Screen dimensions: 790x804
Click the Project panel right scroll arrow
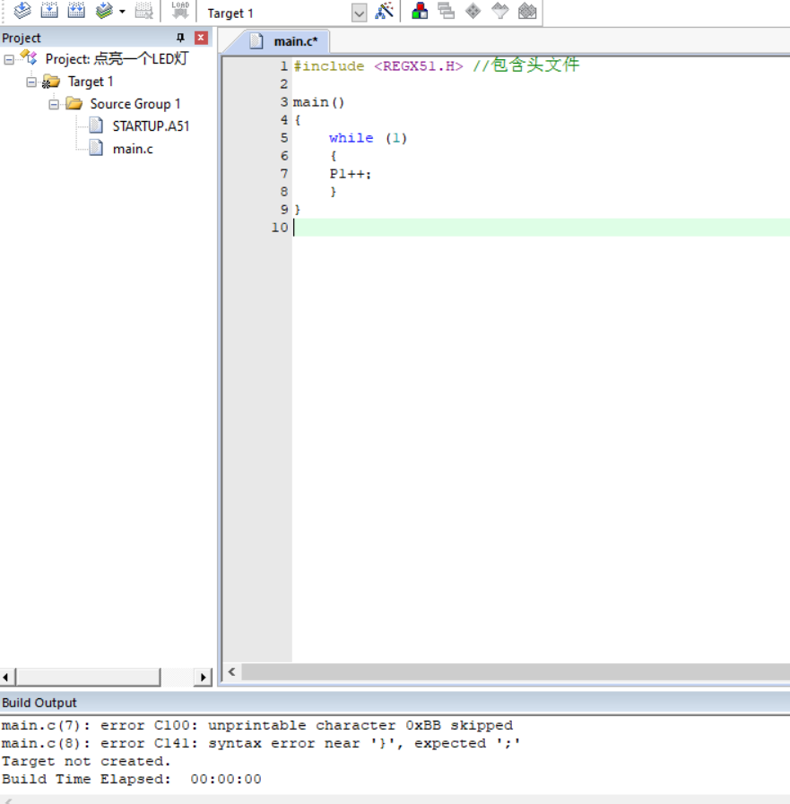[204, 678]
